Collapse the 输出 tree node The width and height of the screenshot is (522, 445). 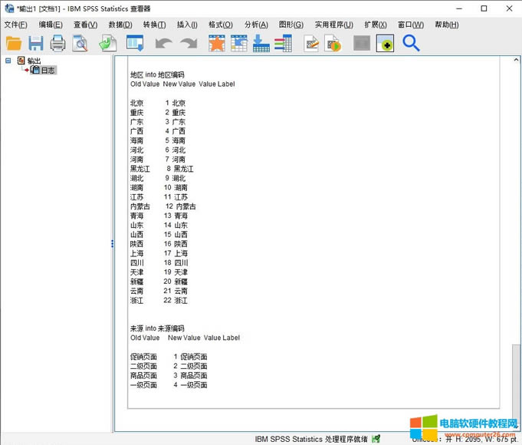click(8, 61)
